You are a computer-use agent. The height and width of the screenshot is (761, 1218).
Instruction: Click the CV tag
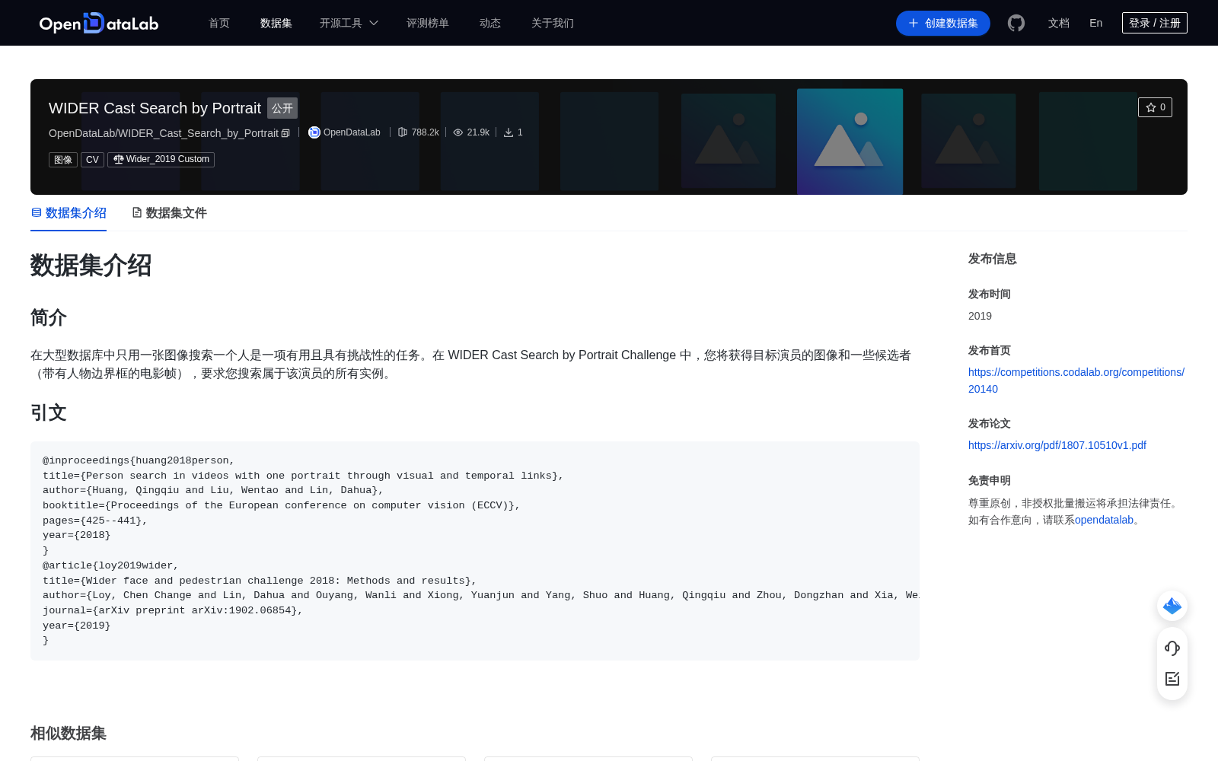pos(92,160)
